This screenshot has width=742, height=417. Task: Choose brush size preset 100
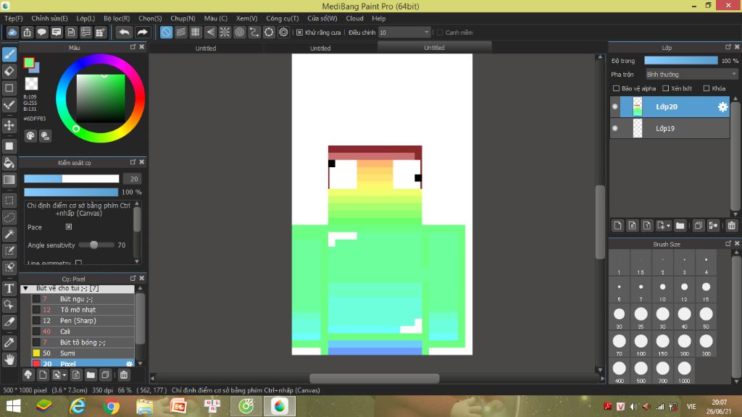(641, 344)
